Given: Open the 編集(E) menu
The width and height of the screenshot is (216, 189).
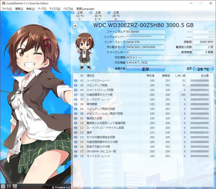Looking at the screenshot, I should (x=19, y=9).
